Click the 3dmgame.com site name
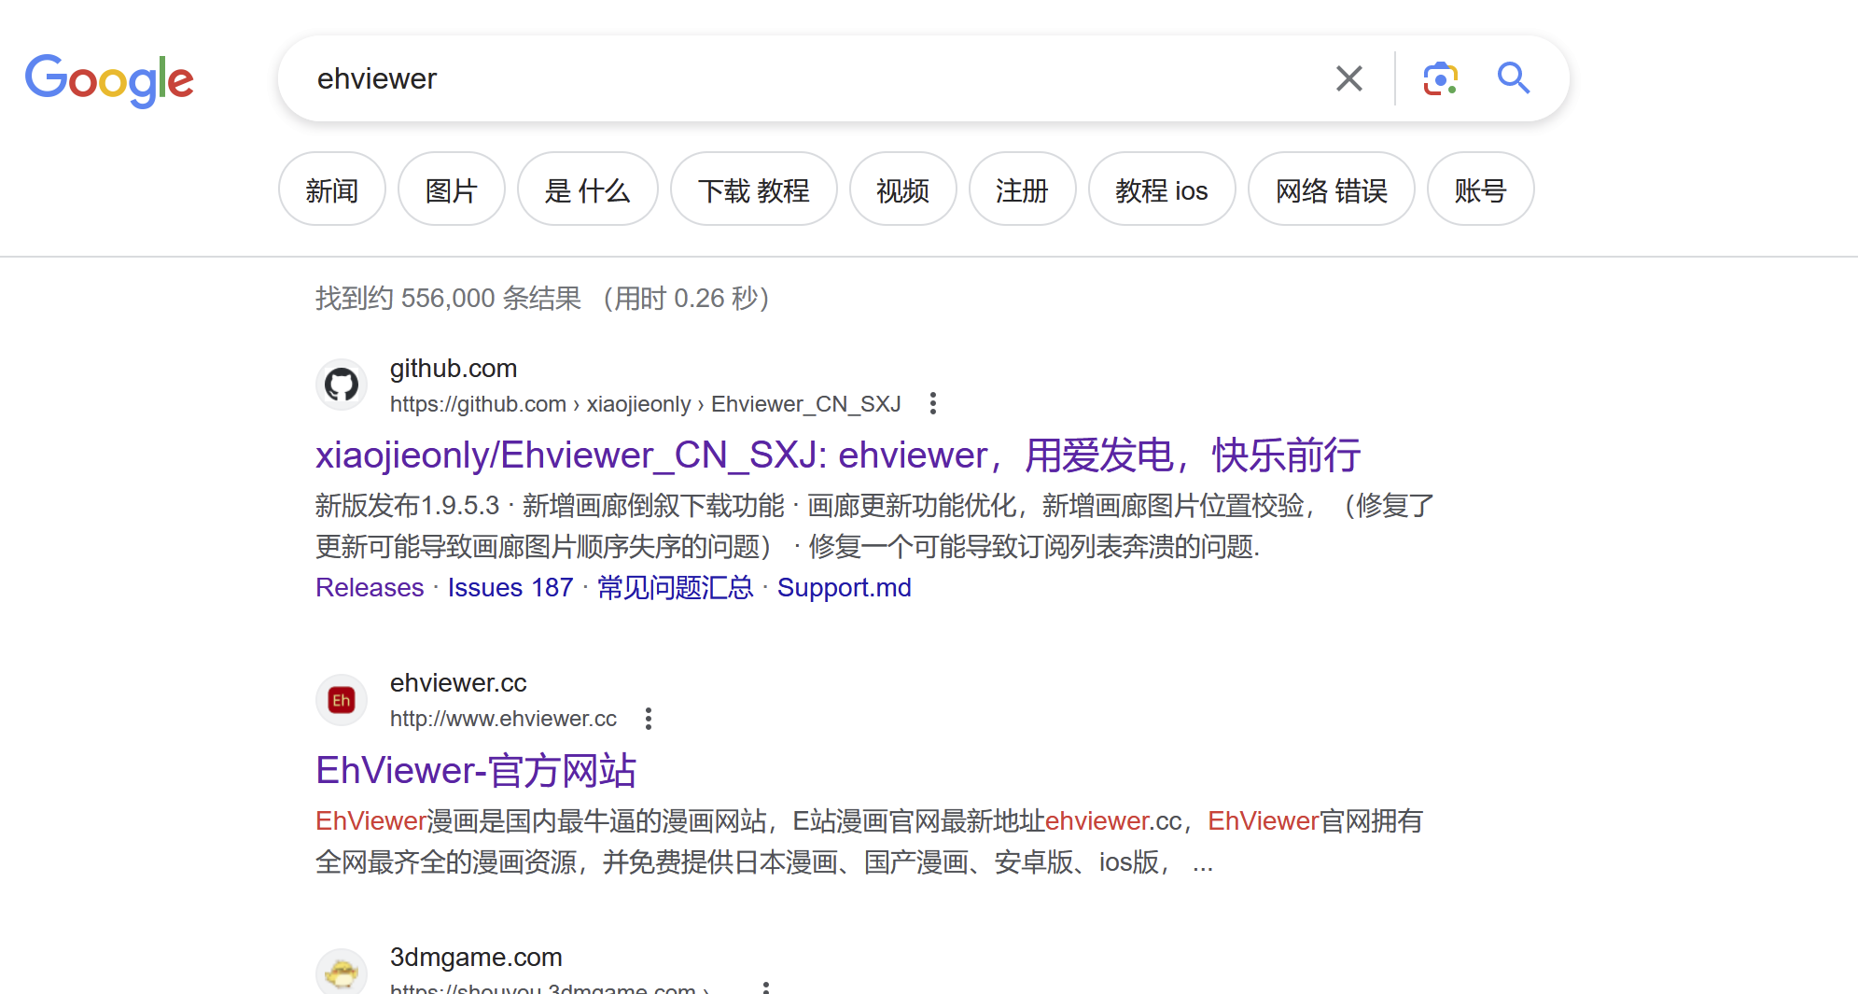 tap(476, 957)
